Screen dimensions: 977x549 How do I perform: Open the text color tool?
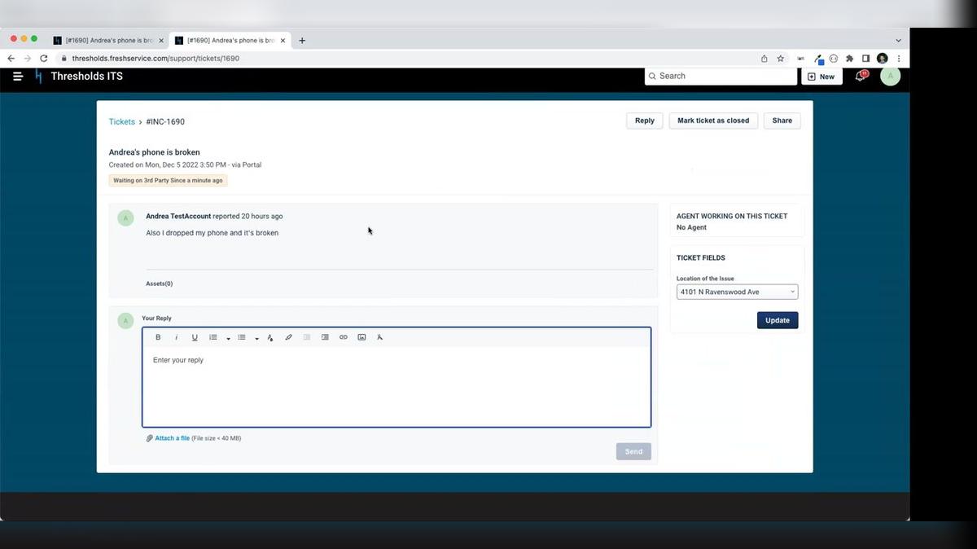coord(269,337)
